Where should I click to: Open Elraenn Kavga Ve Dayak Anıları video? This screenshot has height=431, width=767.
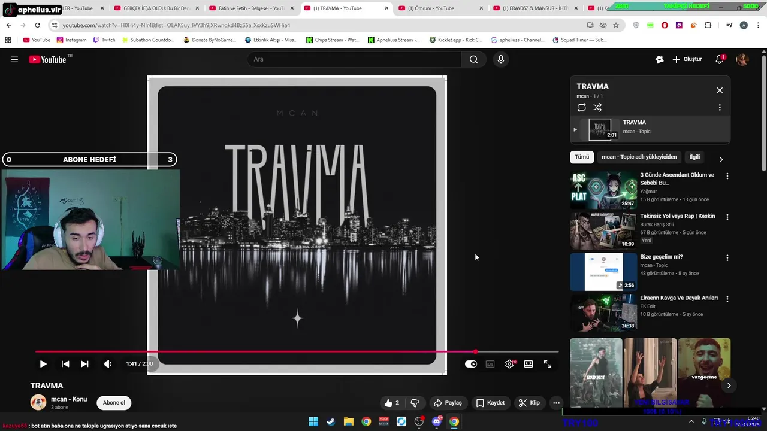pos(603,312)
